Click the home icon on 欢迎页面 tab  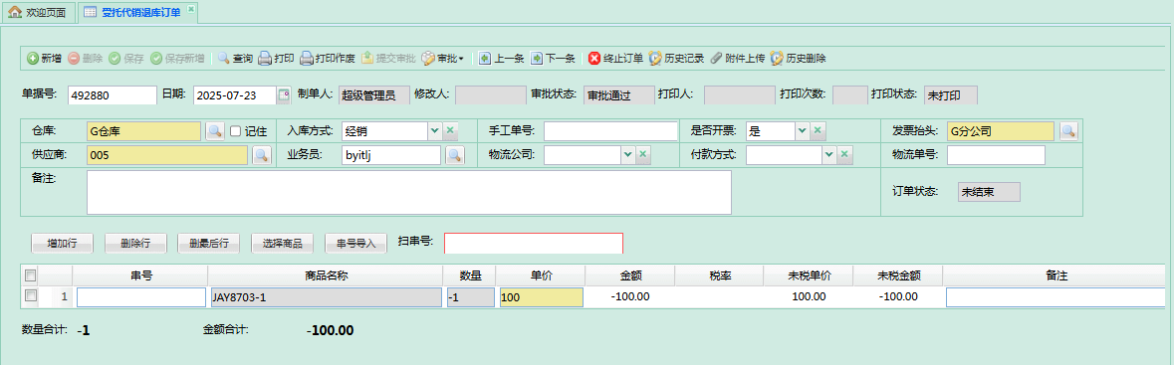click(x=15, y=12)
